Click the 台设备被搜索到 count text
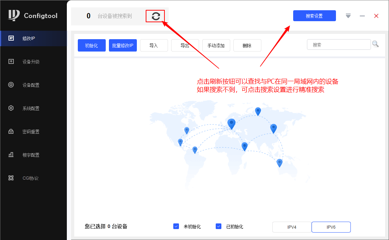The height and width of the screenshot is (240, 389). tap(115, 16)
